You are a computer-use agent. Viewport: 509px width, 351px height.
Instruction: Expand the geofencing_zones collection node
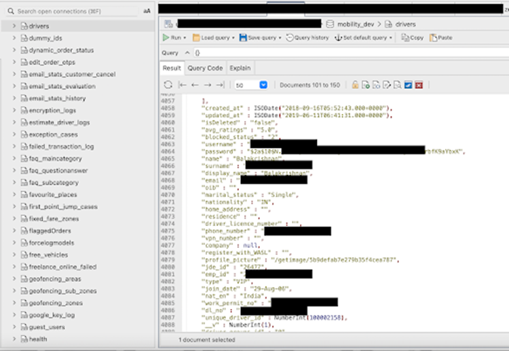[14, 303]
